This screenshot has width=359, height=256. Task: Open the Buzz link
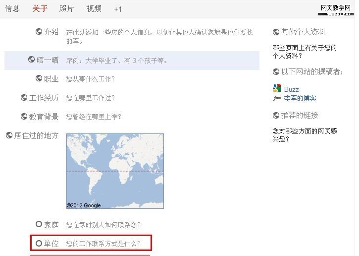point(292,89)
